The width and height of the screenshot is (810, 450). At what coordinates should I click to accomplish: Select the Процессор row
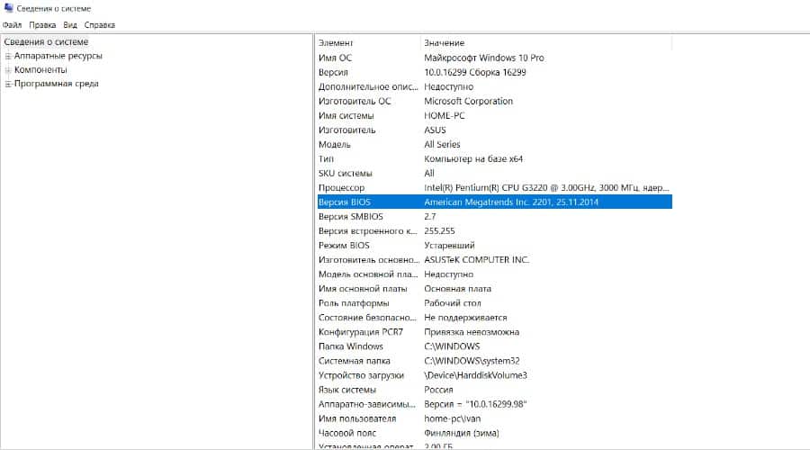coord(342,187)
